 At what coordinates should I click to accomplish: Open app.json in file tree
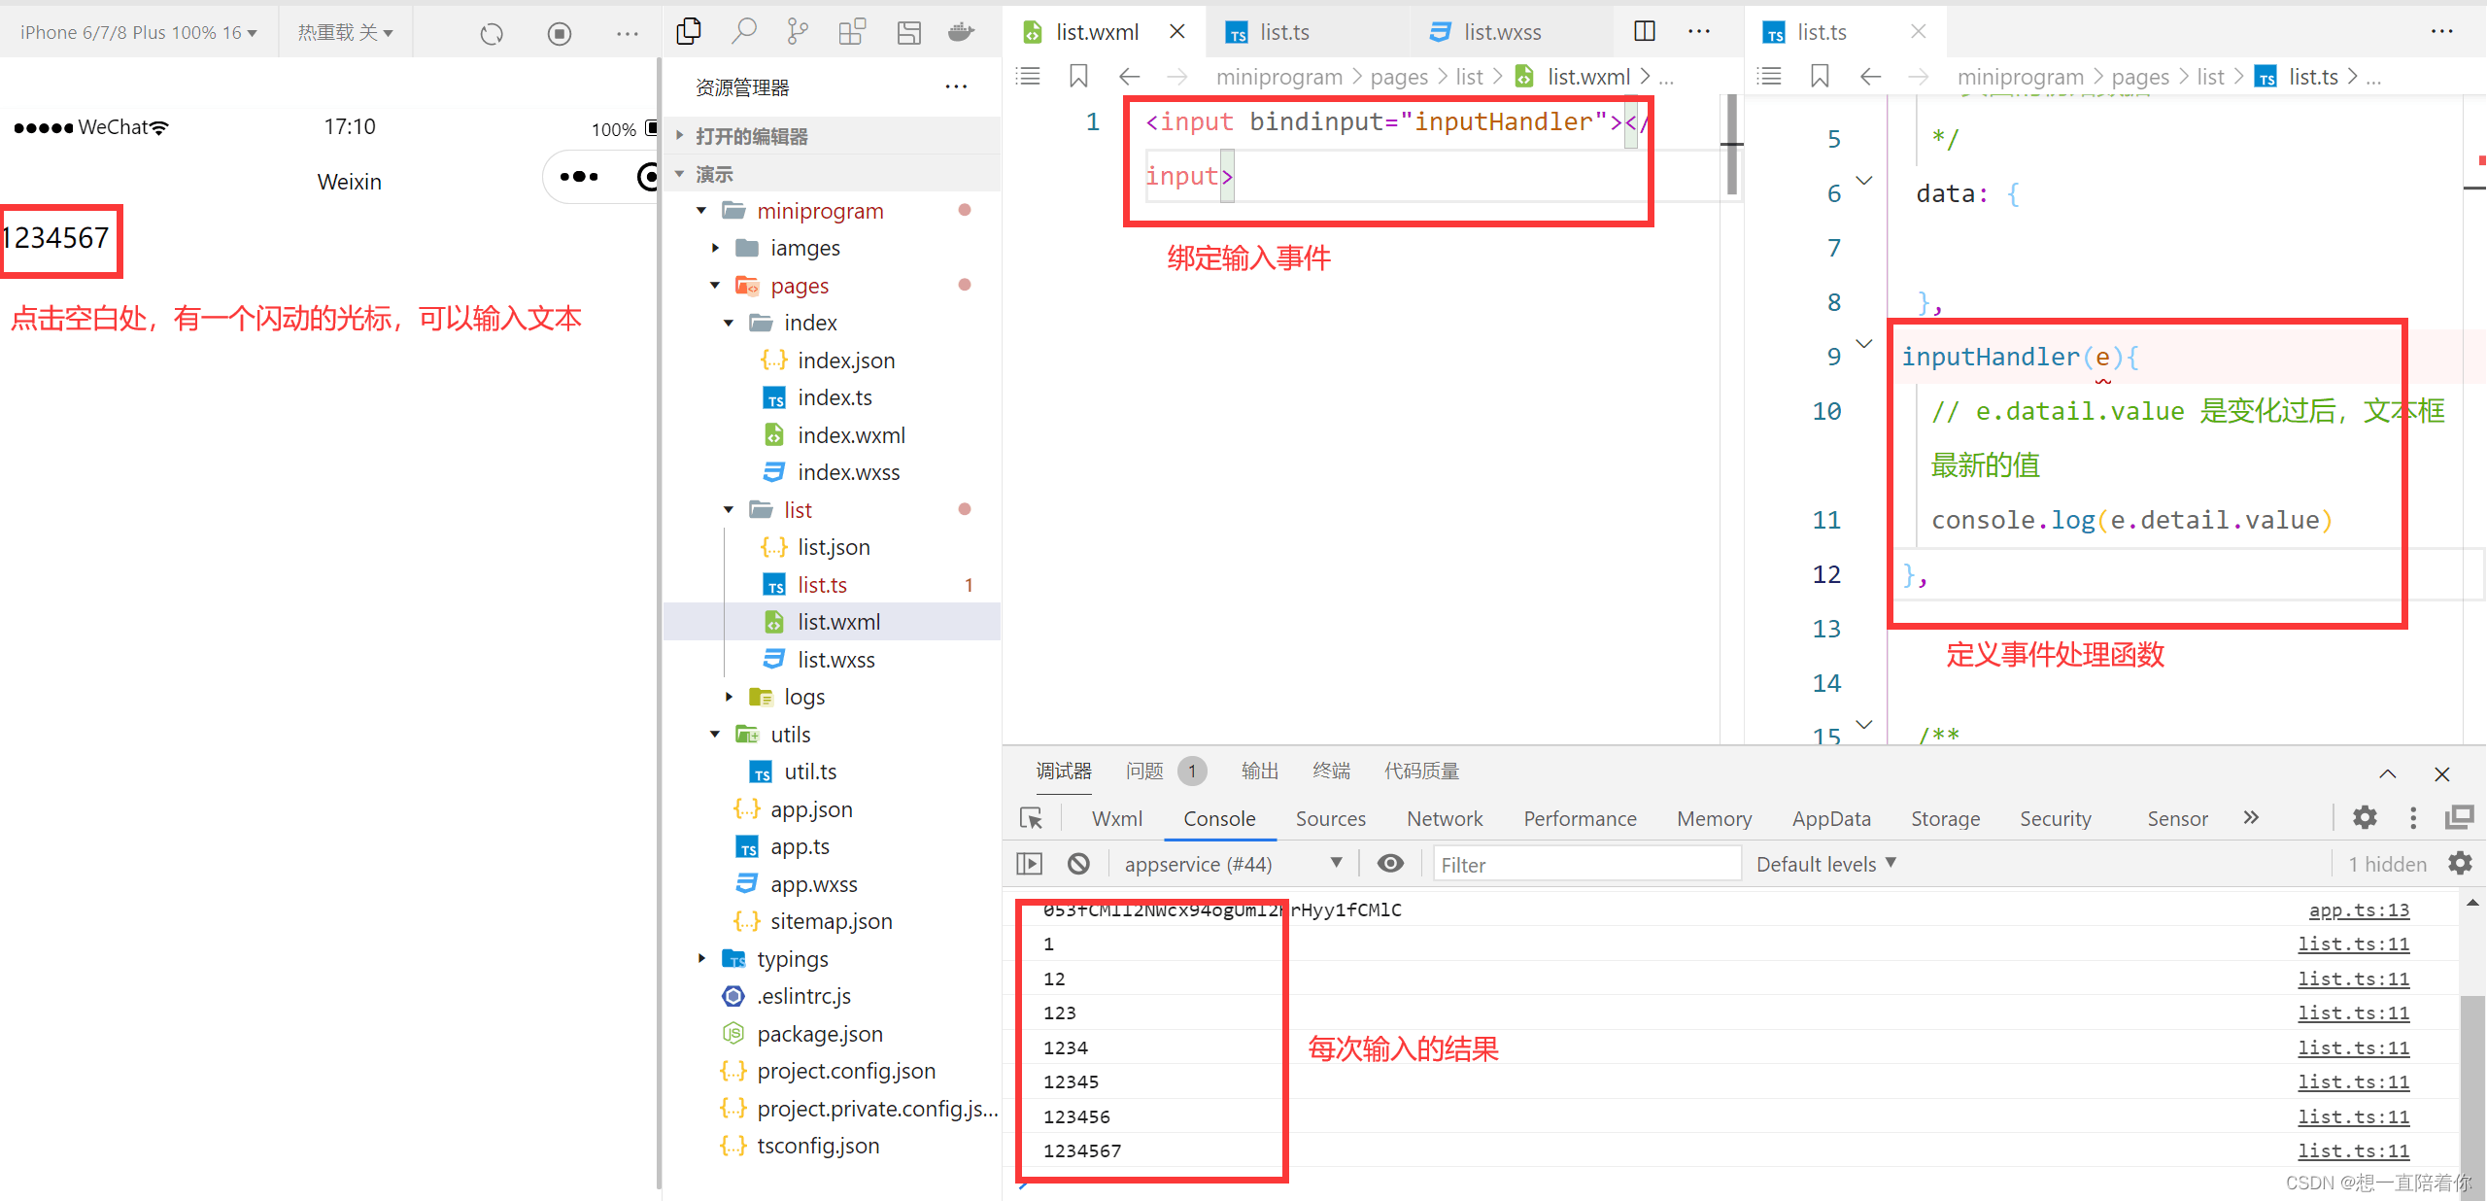[x=810, y=808]
